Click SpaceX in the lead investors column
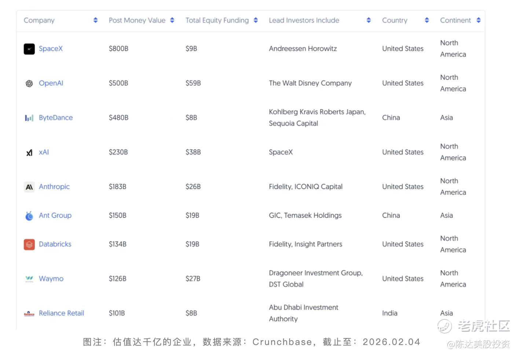 [281, 152]
